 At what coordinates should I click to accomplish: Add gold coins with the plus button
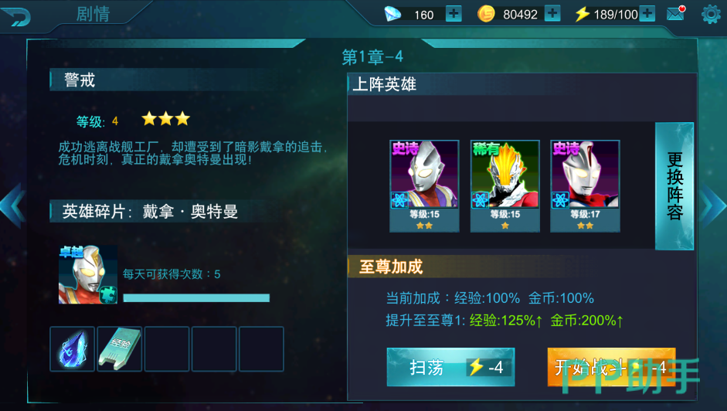[552, 13]
